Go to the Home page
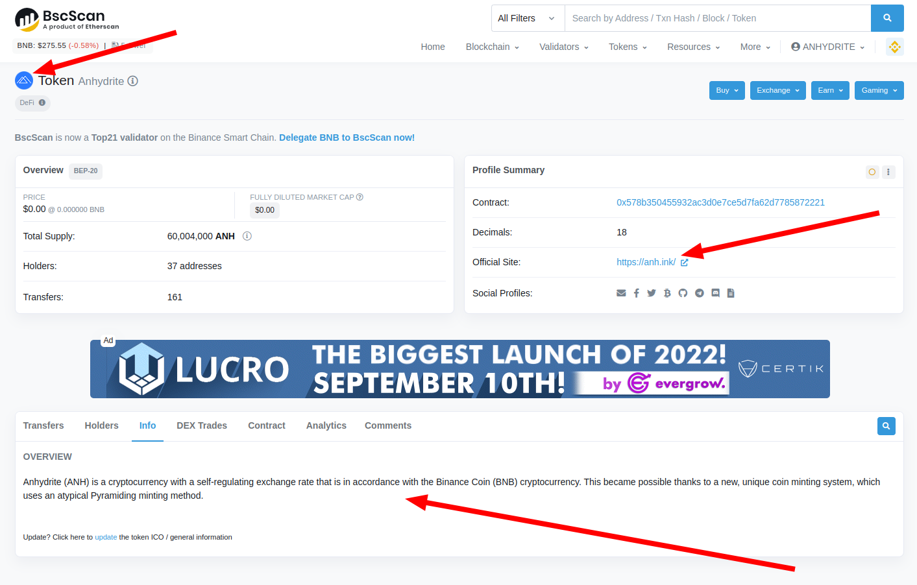 [x=433, y=47]
